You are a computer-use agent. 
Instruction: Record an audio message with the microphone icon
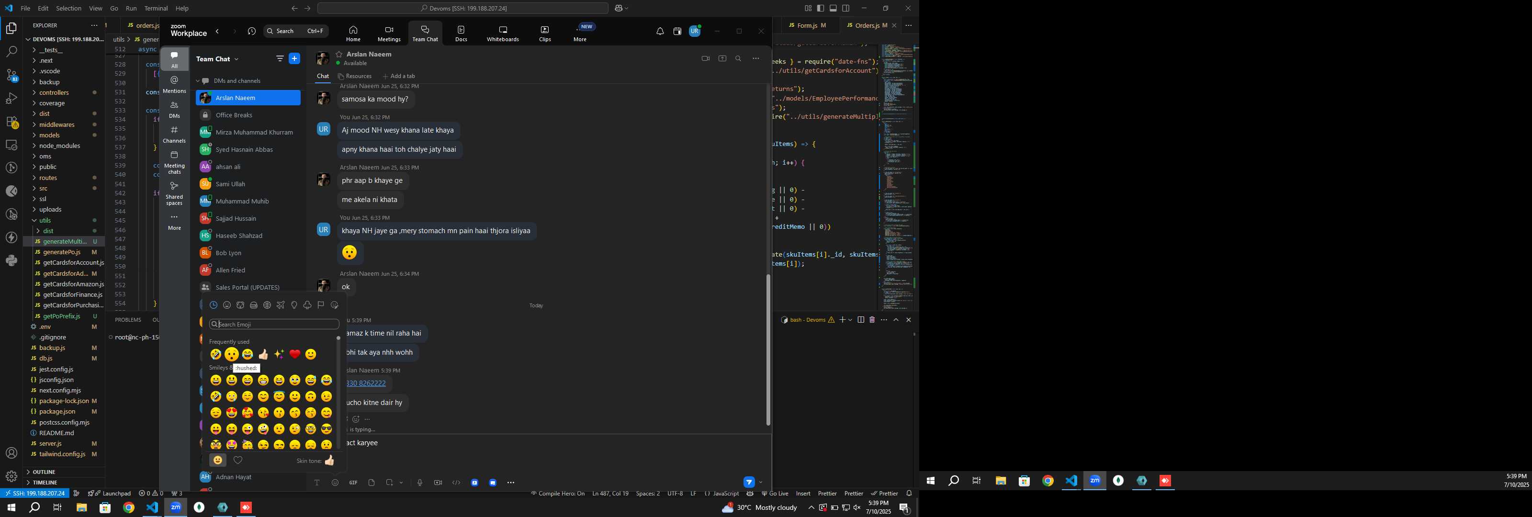(420, 483)
